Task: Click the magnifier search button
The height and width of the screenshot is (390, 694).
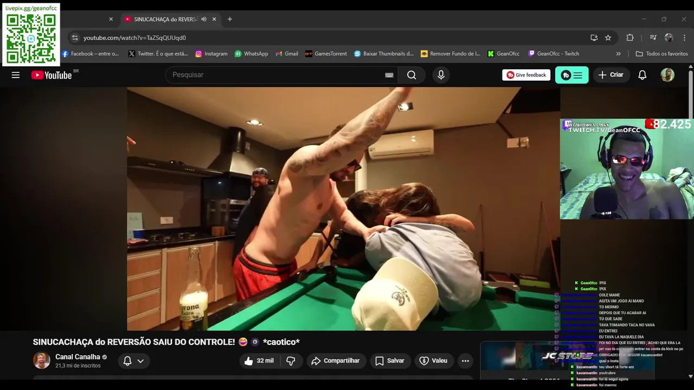Action: (x=412, y=75)
